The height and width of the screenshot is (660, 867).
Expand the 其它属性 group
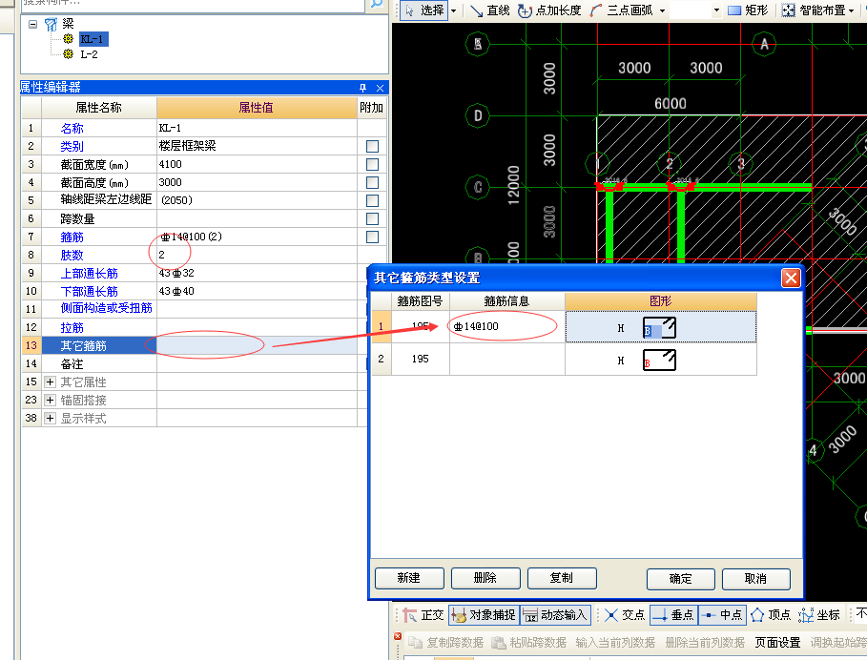(x=50, y=382)
